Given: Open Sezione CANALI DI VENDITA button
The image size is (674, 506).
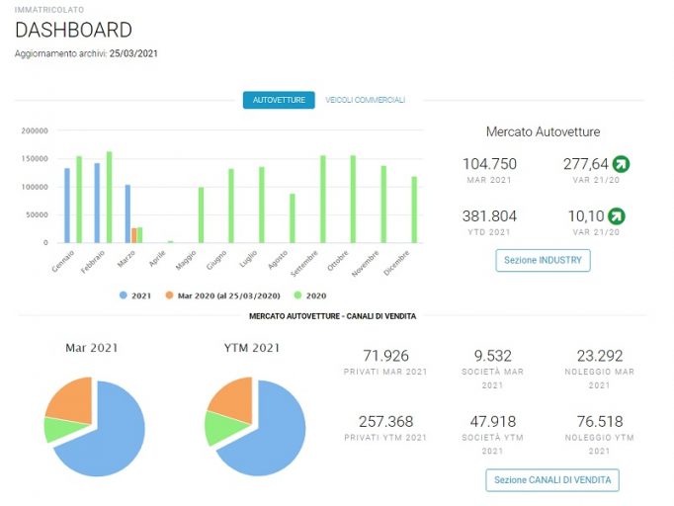Looking at the screenshot, I should pyautogui.click(x=552, y=480).
